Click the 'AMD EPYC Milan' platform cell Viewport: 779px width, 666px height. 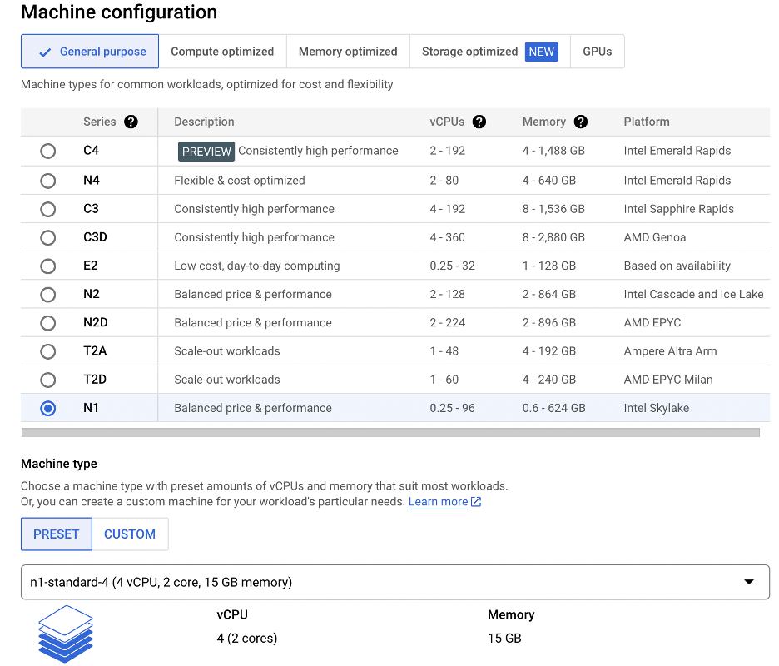point(668,380)
